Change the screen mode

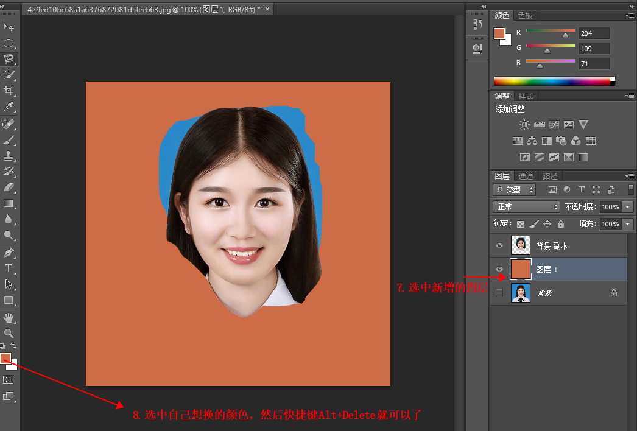9,396
